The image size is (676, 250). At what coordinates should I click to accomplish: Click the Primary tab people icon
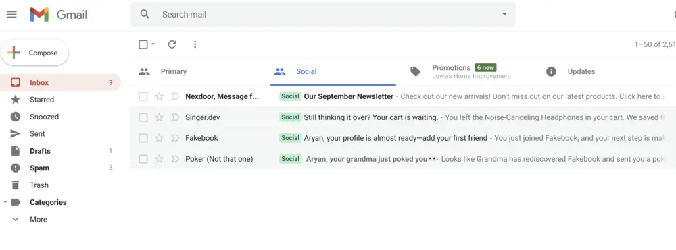(144, 71)
